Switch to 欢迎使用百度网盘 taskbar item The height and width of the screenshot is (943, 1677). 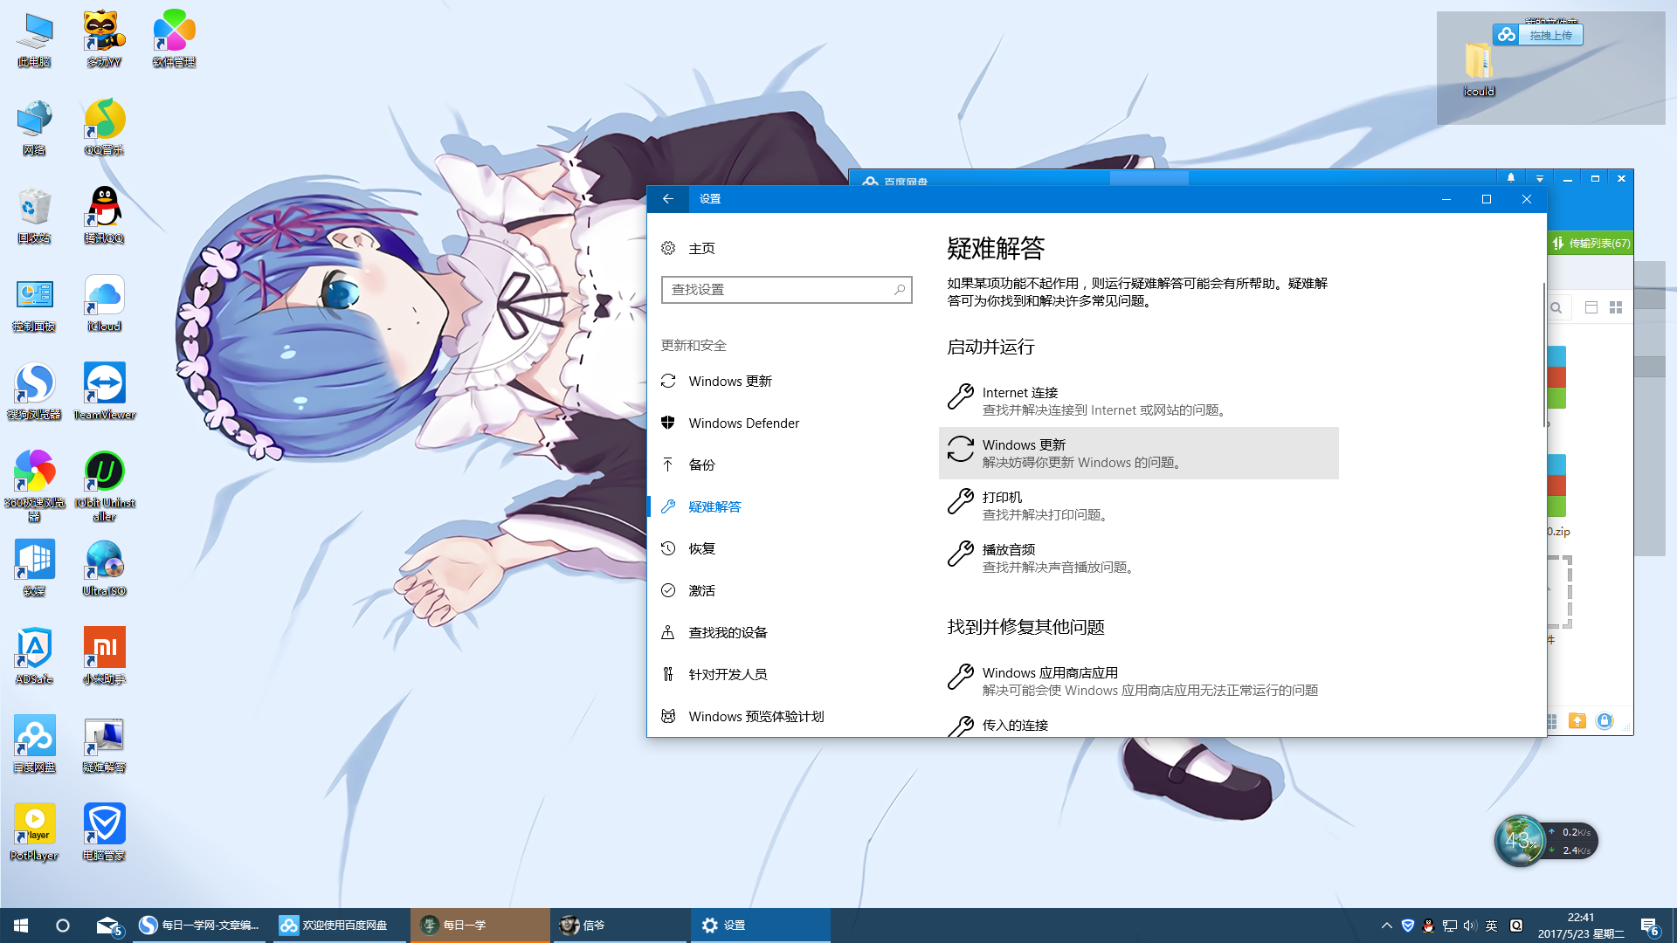(341, 926)
